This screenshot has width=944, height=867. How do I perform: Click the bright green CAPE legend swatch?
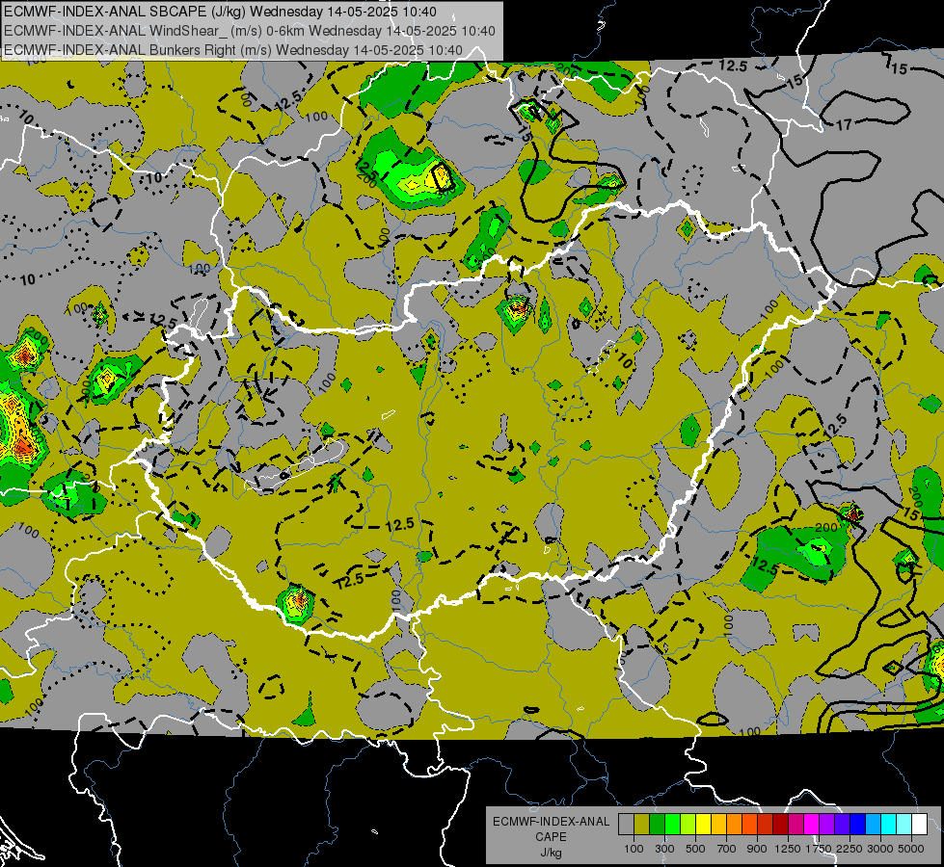(x=672, y=825)
